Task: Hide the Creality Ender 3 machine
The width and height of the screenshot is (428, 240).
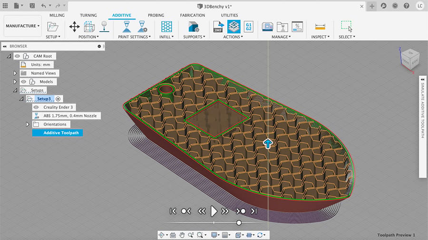Action: click(x=36, y=107)
